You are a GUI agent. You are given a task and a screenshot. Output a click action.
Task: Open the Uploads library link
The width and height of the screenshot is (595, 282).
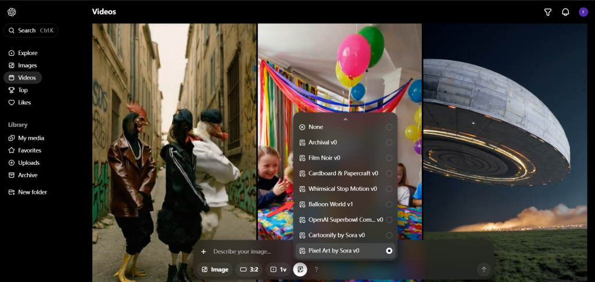coord(24,162)
